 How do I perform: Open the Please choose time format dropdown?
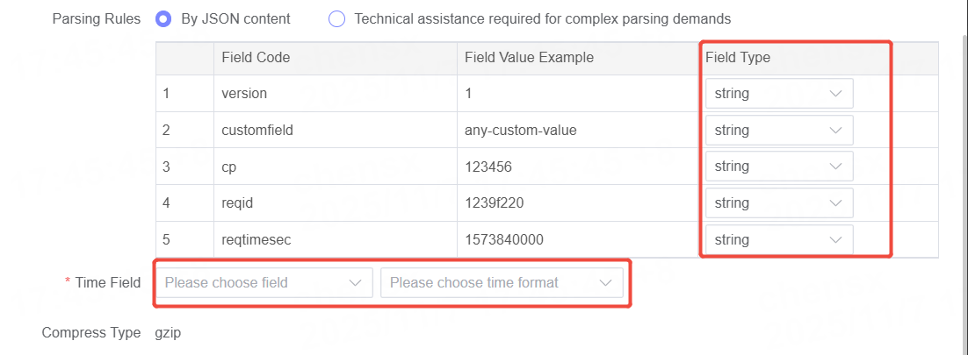click(501, 282)
